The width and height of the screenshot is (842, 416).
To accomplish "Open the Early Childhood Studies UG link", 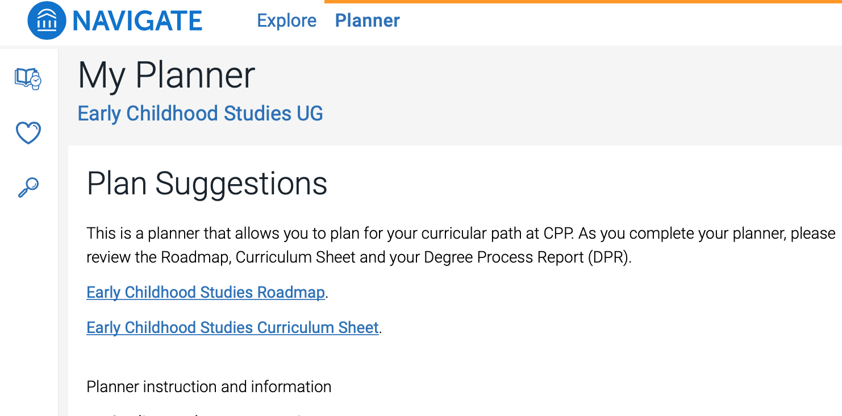I will (x=200, y=114).
